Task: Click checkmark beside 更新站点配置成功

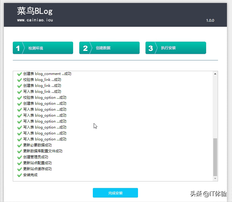Action: coord(20,163)
